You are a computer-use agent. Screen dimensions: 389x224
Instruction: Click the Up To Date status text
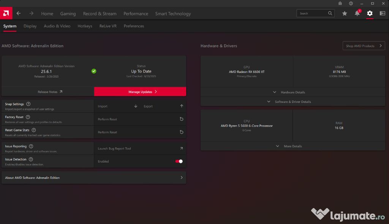(x=141, y=71)
